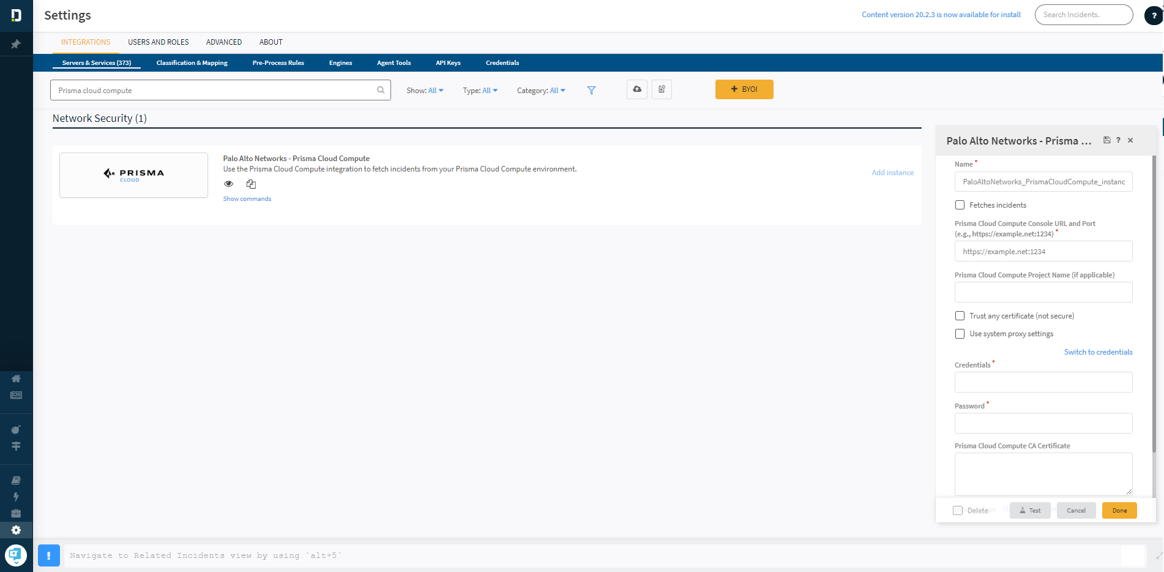Screen dimensions: 1164x572
Task: Click the copy integration icon under Prisma description
Action: (251, 184)
